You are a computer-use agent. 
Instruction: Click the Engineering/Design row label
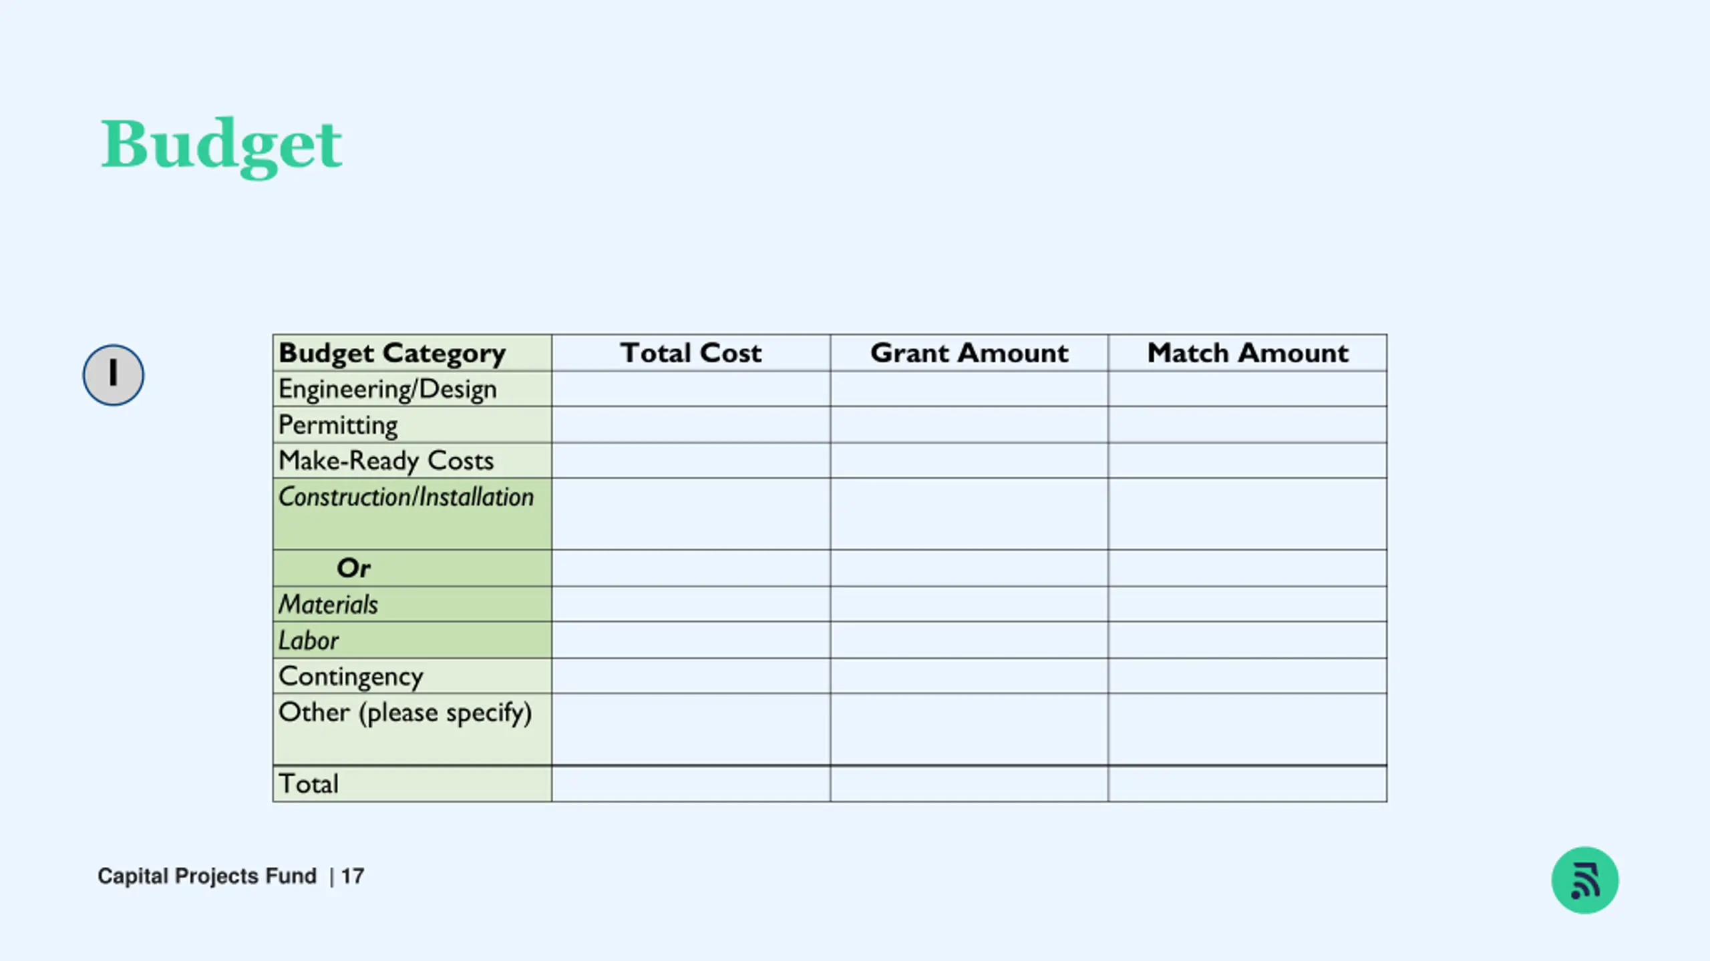point(387,390)
